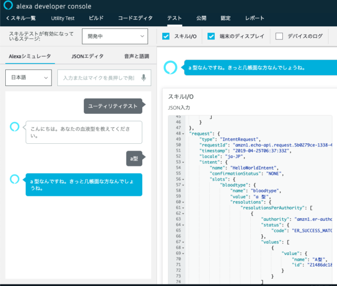Uncheck the 端末のディスプレイ checkbox
The image size is (337, 286).
click(211, 36)
